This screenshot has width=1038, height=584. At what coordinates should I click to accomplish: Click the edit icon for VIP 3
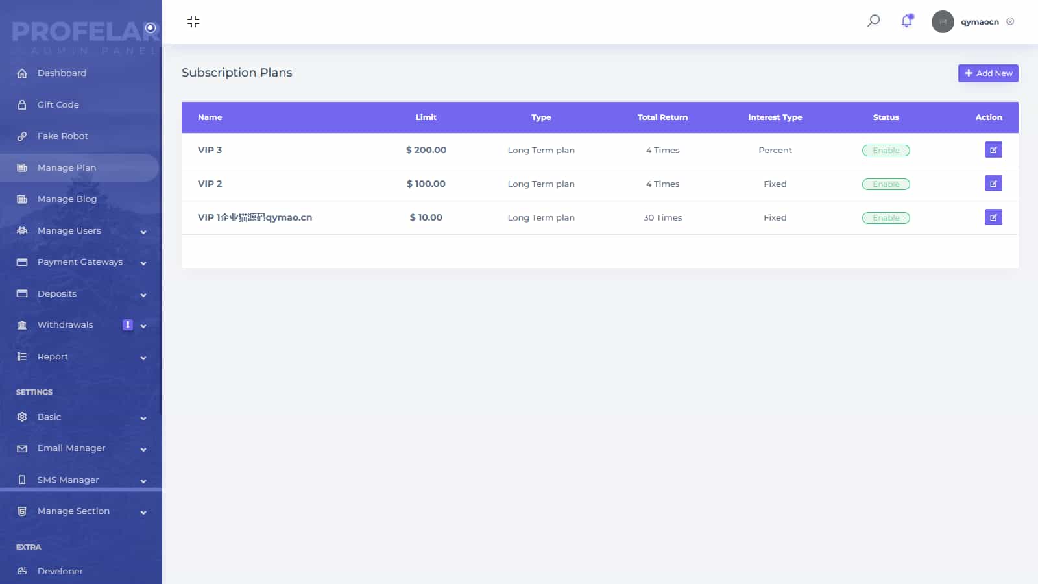coord(993,150)
